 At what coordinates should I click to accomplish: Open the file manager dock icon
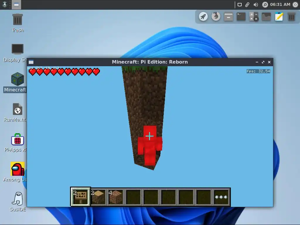pos(266,17)
